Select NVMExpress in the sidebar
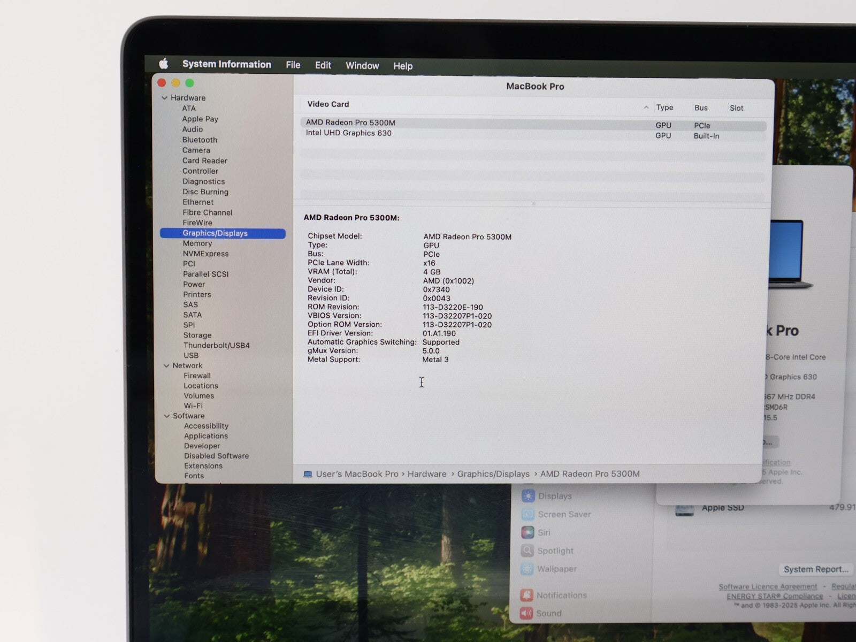This screenshot has height=642, width=856. [206, 254]
